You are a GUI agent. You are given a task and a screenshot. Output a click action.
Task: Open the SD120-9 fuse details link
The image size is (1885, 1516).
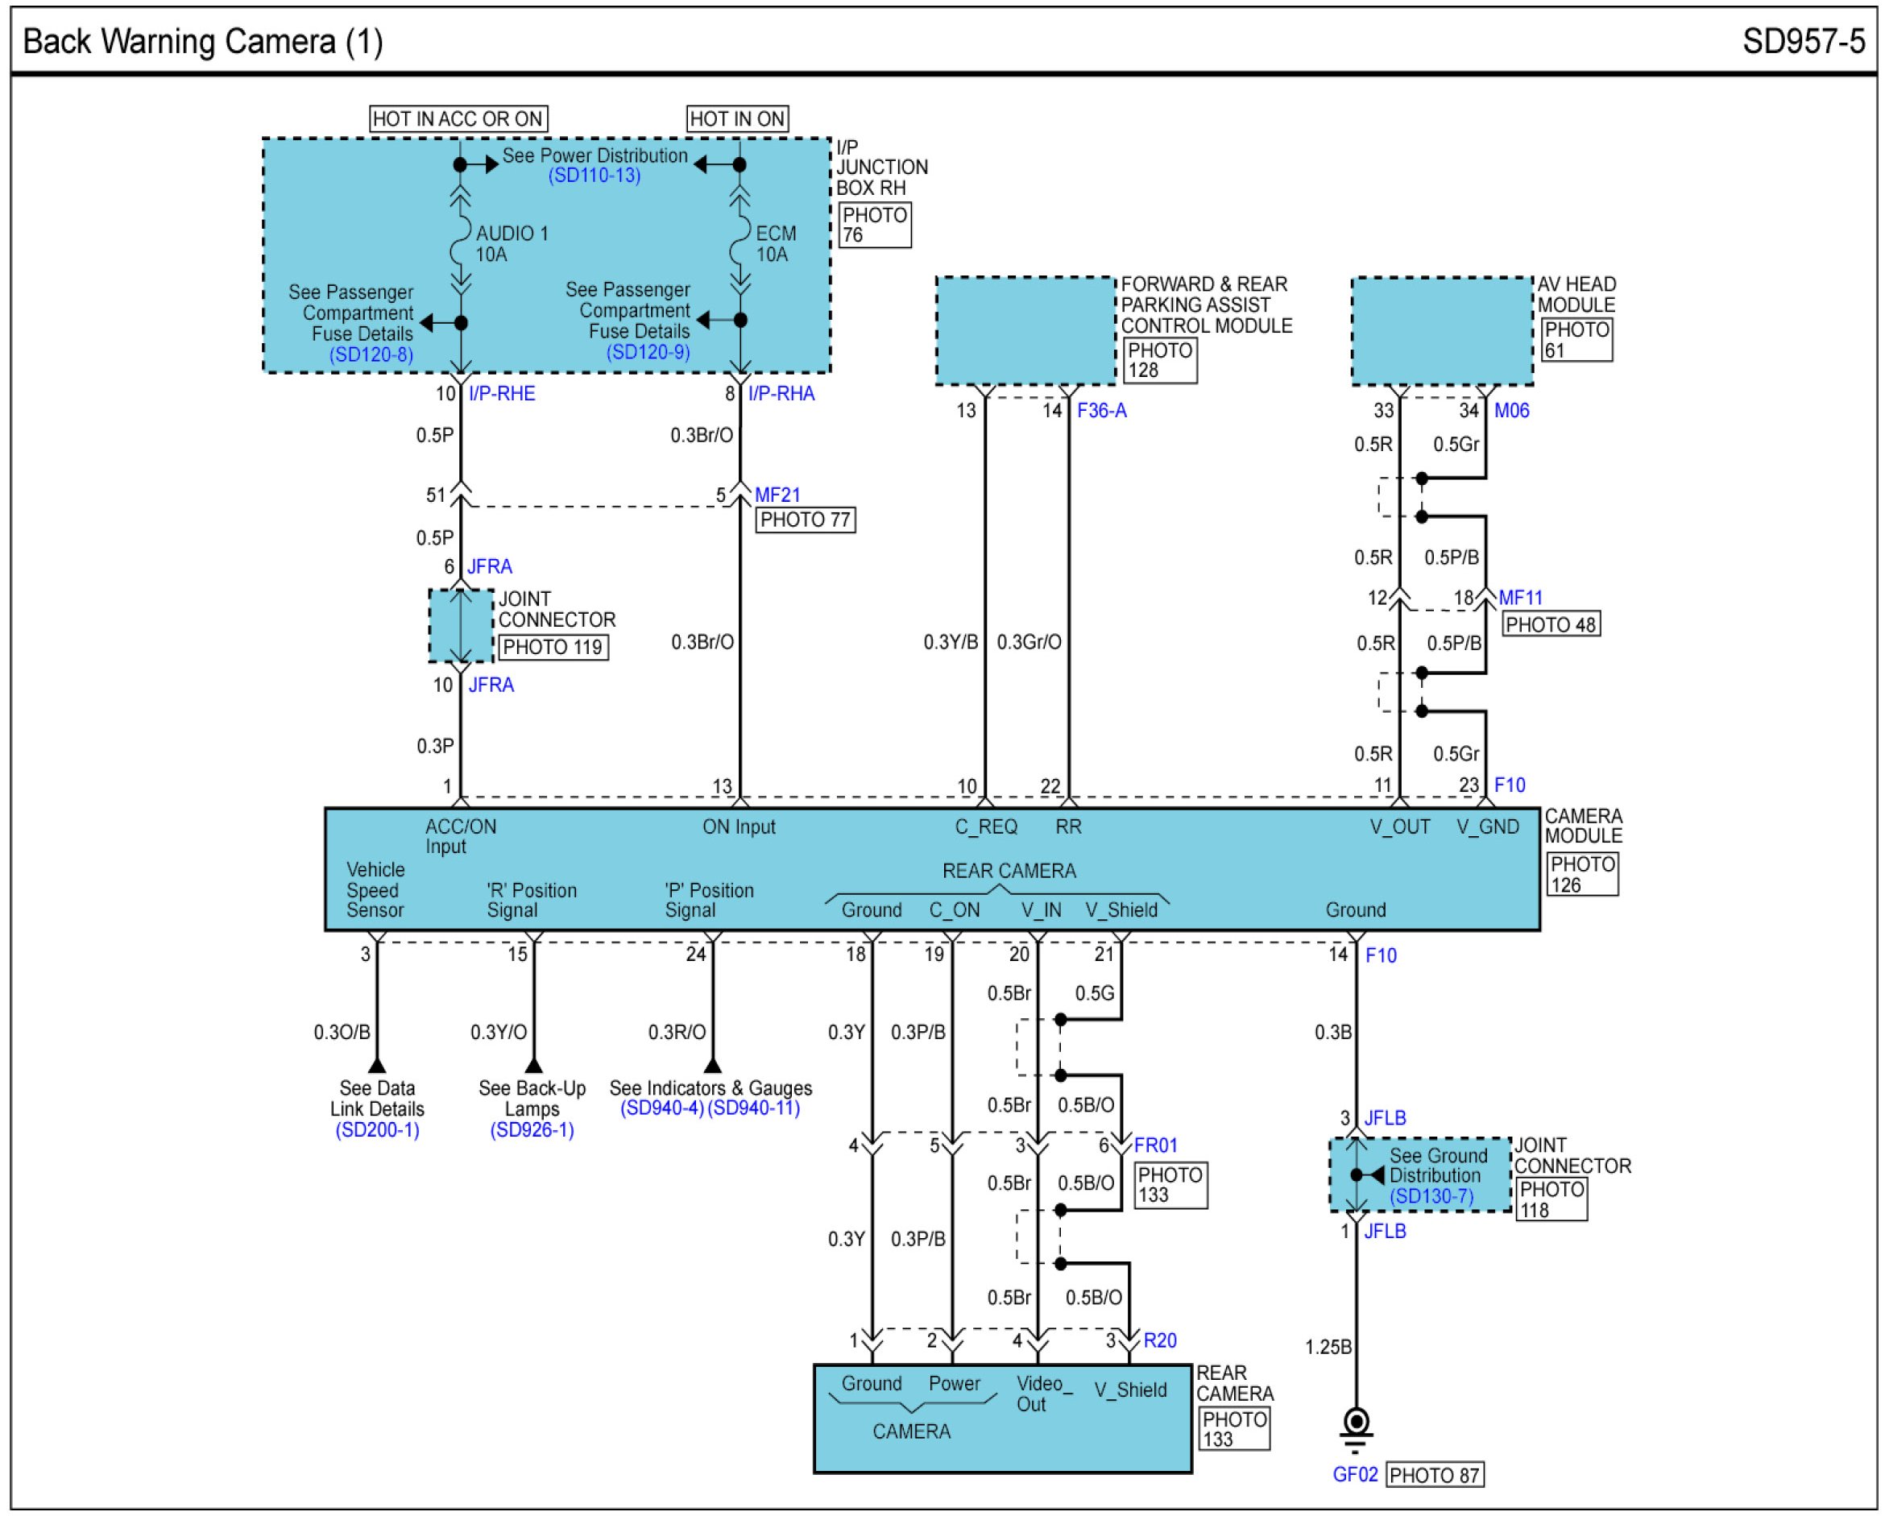click(x=648, y=352)
